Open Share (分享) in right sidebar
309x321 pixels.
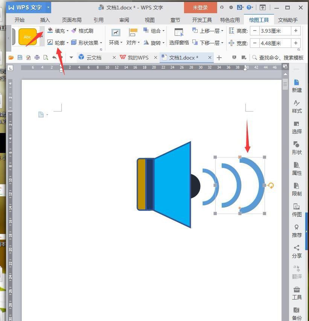297,252
